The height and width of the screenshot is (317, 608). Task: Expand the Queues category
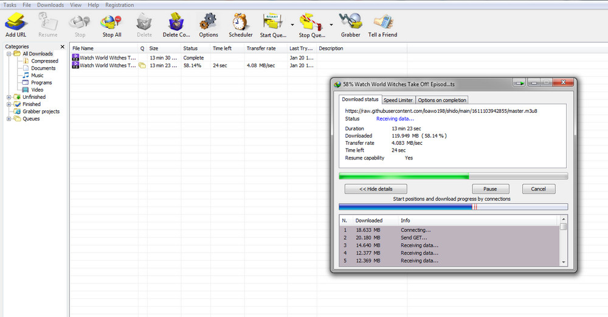point(9,119)
